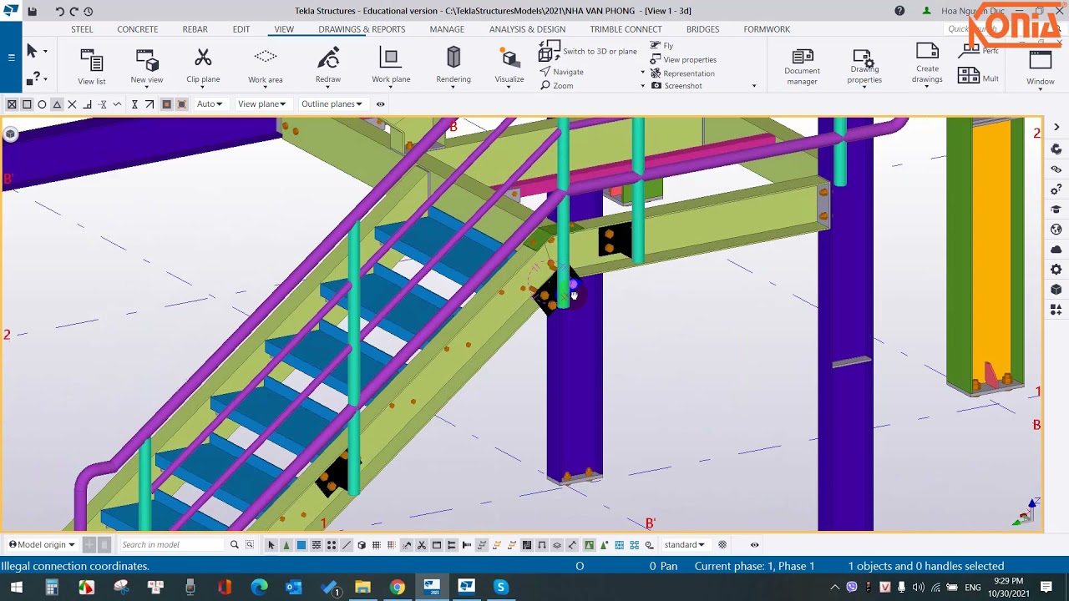1069x601 pixels.
Task: Click the view cube icon on the model view
Action: [10, 134]
